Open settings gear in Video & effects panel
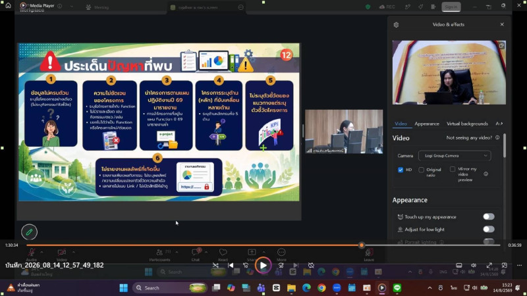This screenshot has height=296, width=527. pyautogui.click(x=397, y=25)
